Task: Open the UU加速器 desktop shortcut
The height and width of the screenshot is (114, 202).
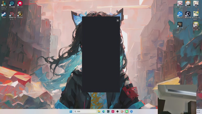Action: point(12,4)
